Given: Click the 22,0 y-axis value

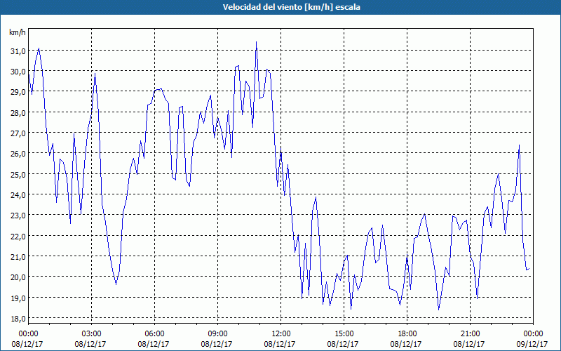Looking at the screenshot, I should coord(18,236).
